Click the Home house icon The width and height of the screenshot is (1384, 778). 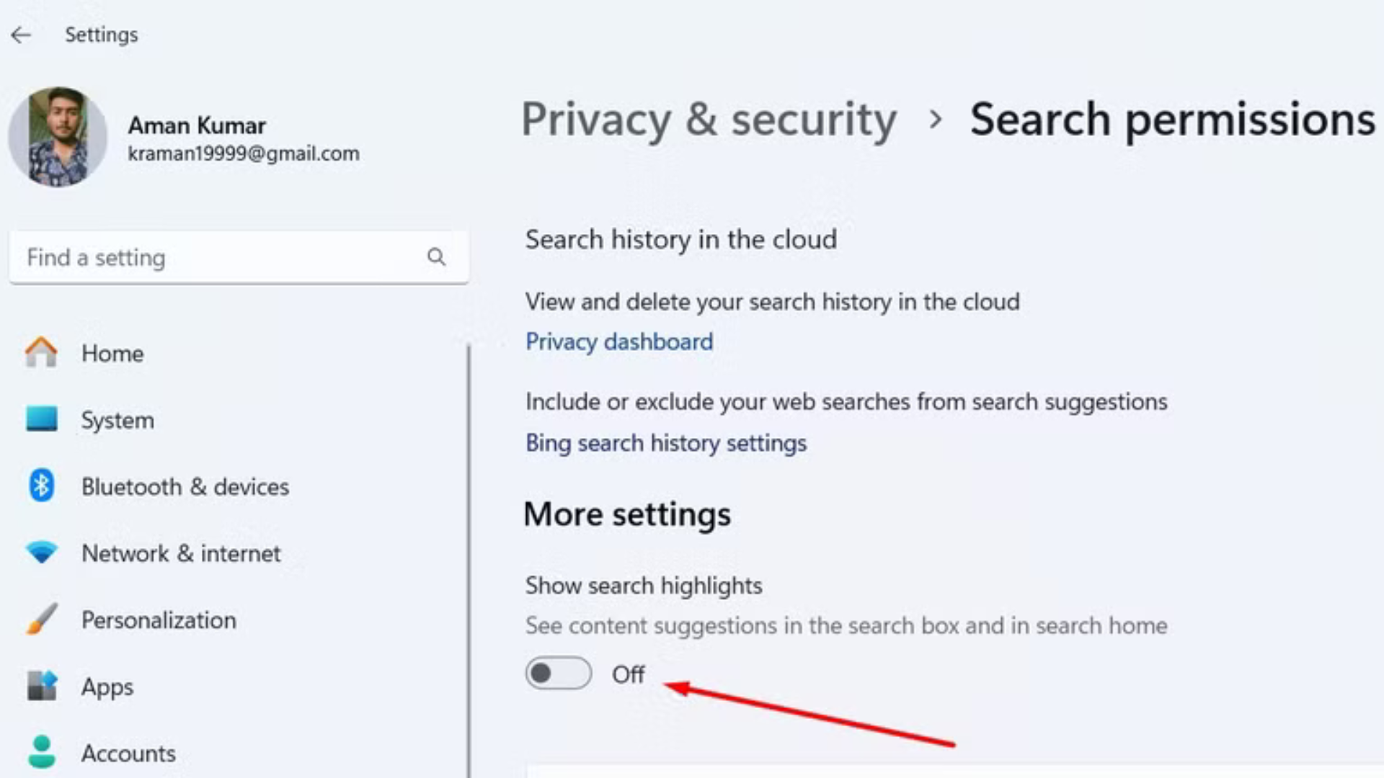tap(41, 353)
